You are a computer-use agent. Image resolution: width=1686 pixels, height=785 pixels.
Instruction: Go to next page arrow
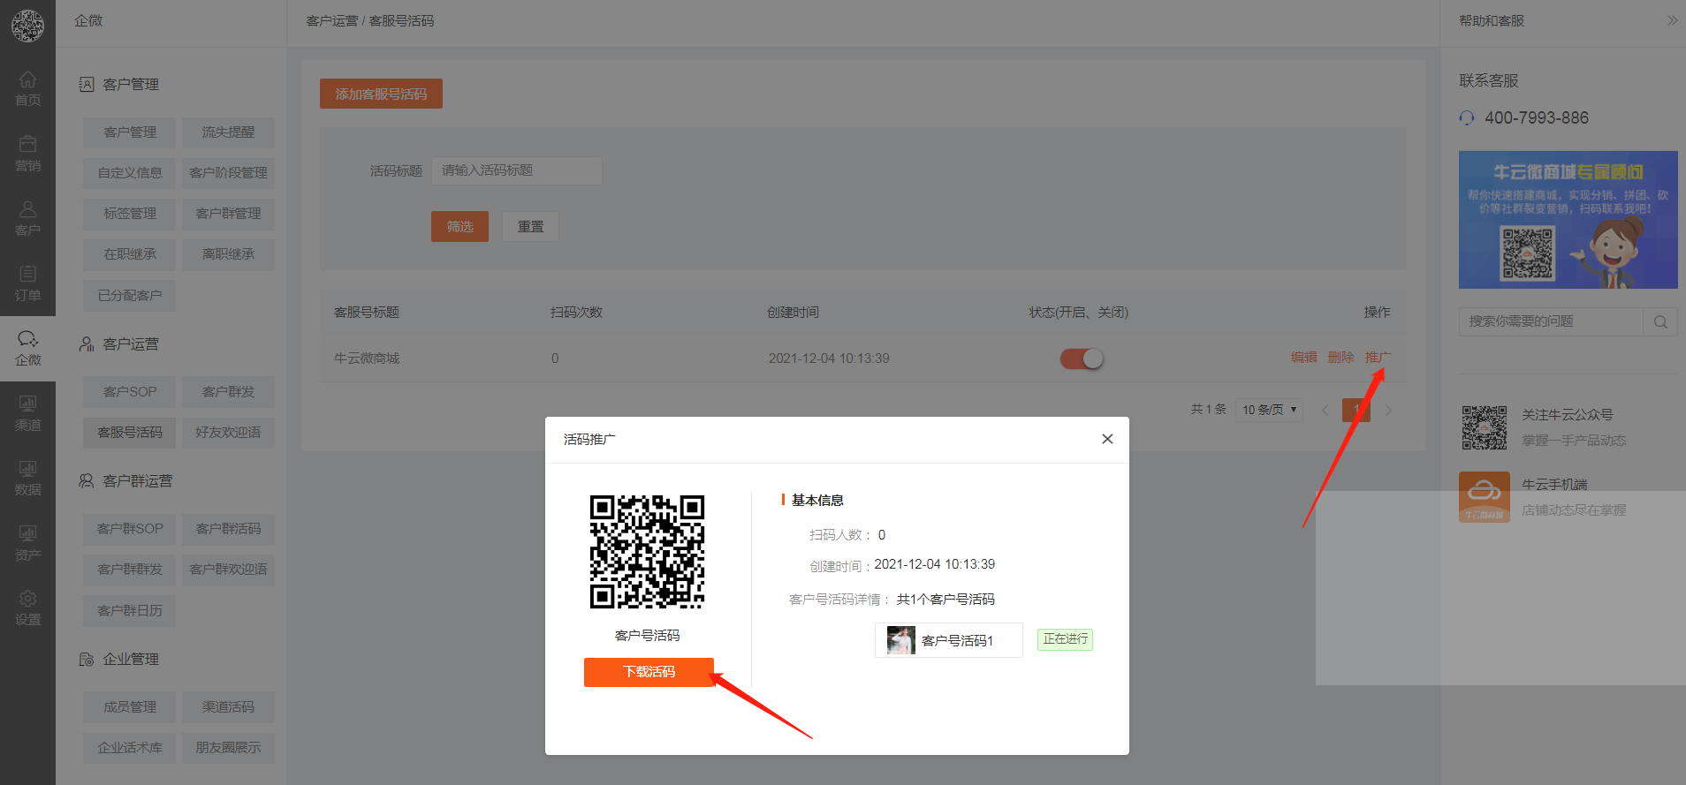1388,410
